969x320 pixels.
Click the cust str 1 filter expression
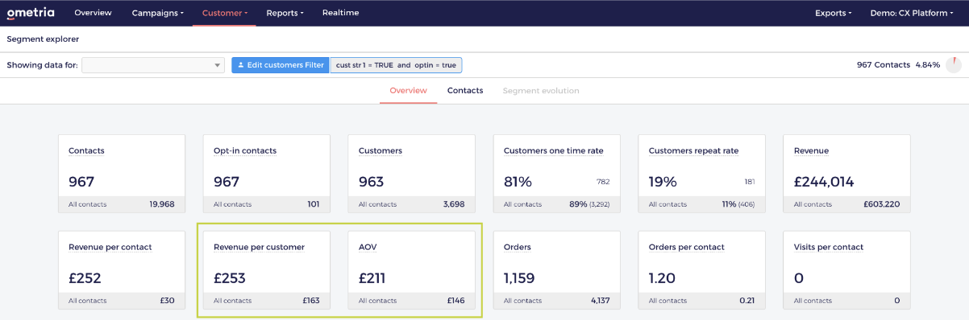(x=396, y=65)
